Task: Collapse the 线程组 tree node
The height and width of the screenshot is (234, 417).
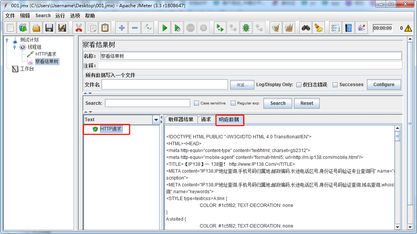Action: 15,47
